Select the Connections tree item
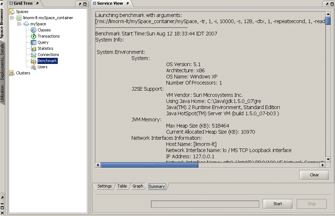Screen dimensions: 335x216 (48, 55)
